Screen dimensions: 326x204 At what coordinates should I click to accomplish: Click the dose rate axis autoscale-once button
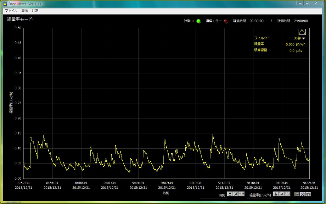point(281,194)
